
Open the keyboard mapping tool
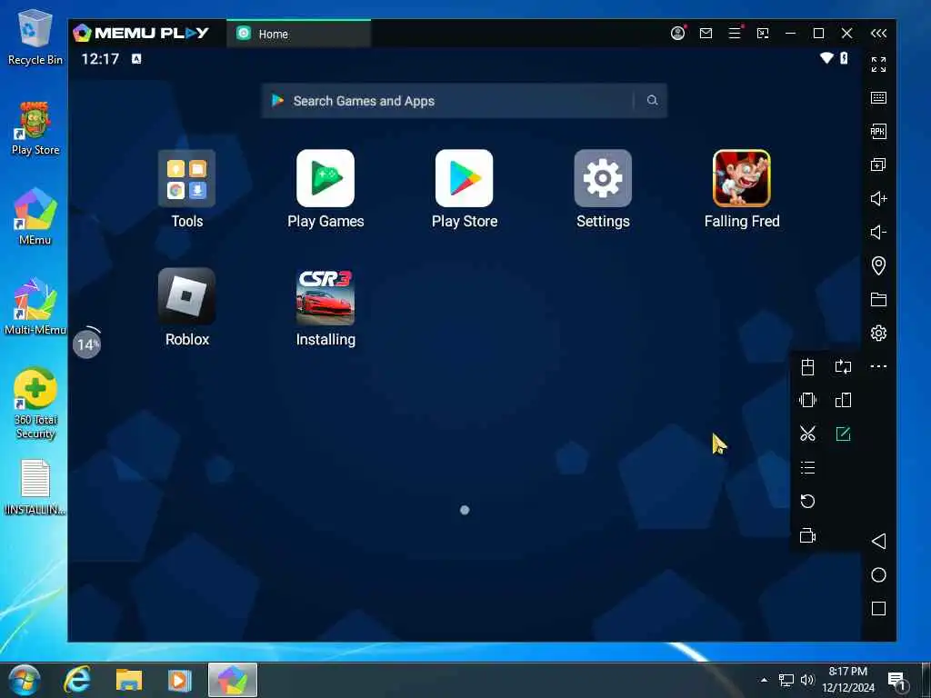tap(879, 98)
